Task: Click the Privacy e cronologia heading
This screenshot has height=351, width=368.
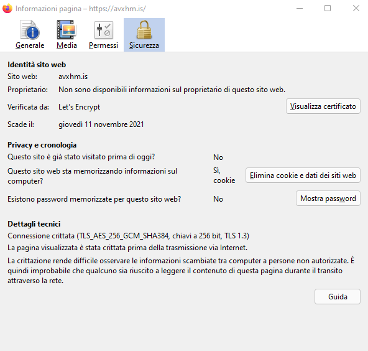Action: tap(42, 145)
